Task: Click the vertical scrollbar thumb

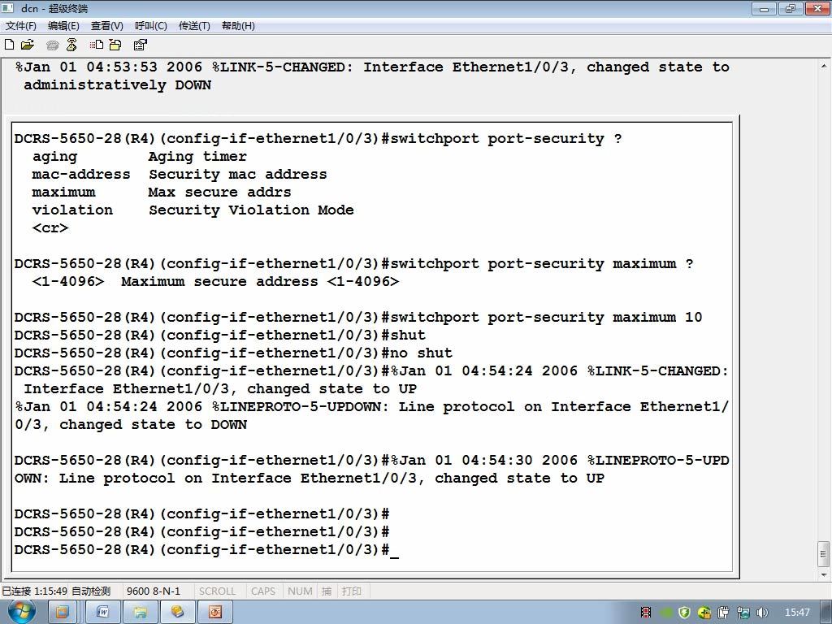Action: click(x=824, y=554)
